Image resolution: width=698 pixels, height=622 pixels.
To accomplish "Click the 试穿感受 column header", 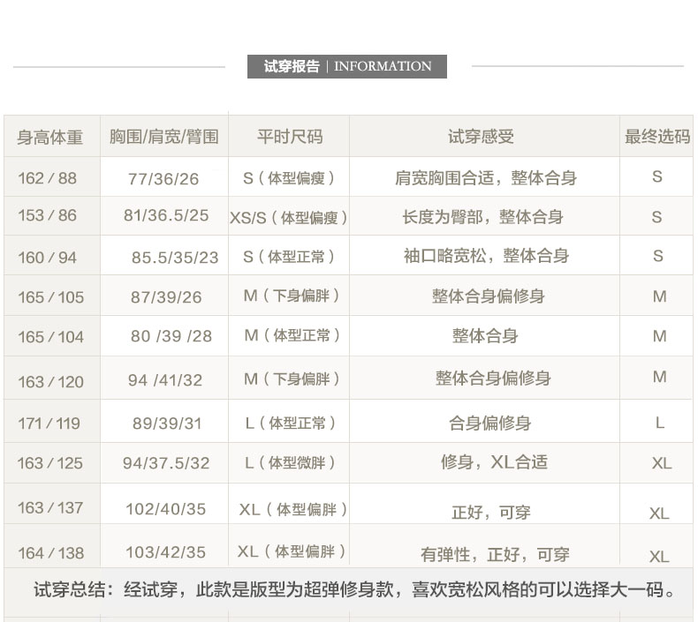I will coord(481,137).
